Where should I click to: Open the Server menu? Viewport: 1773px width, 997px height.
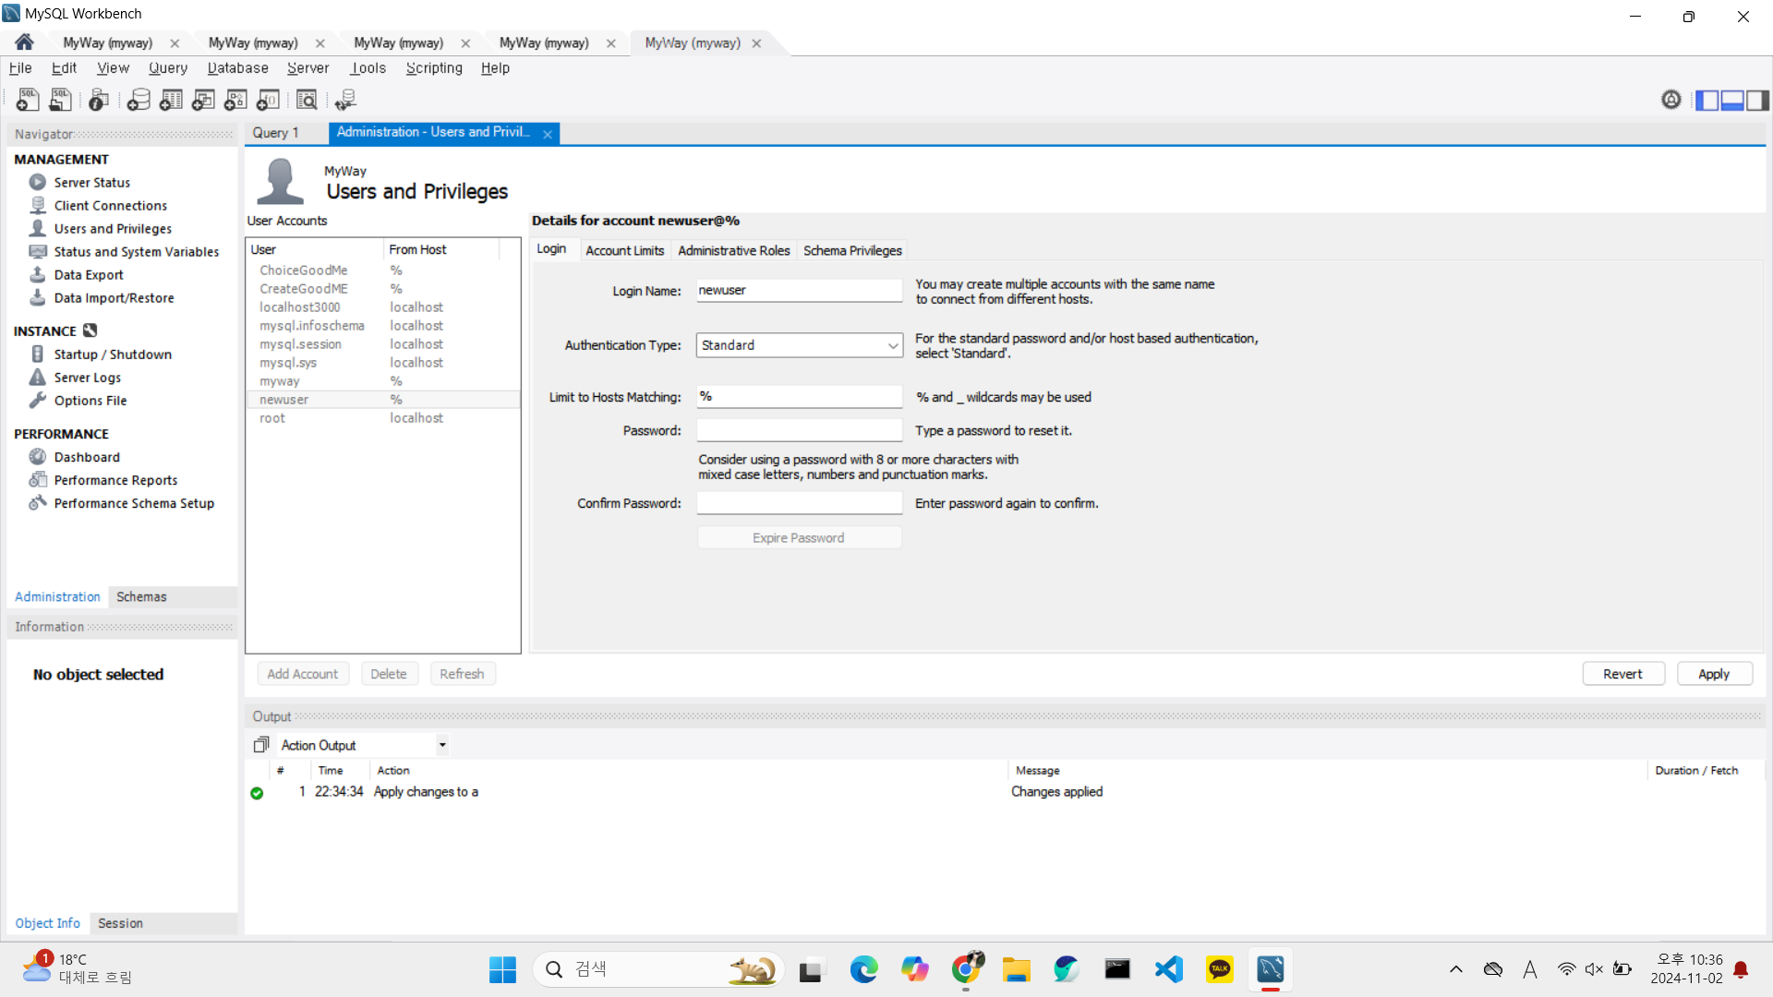(308, 68)
